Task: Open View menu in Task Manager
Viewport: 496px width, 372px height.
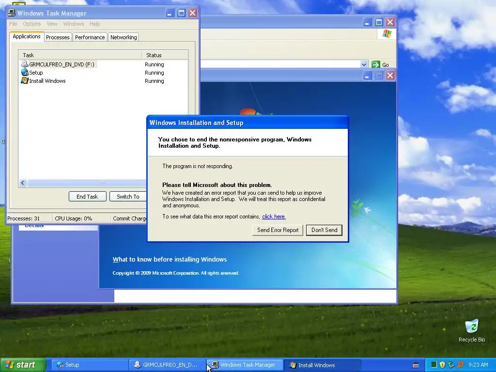Action: click(52, 24)
